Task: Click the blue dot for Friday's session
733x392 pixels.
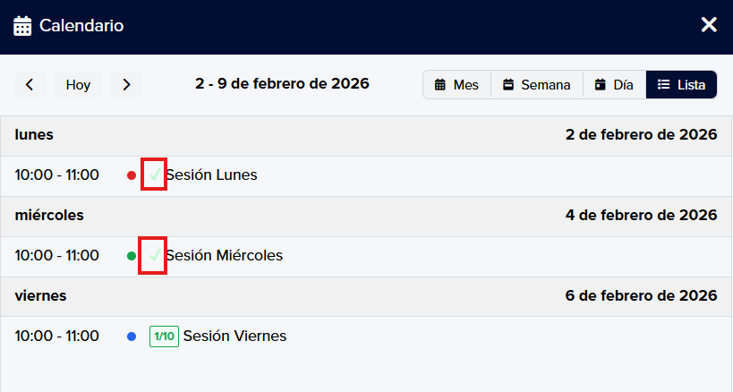Action: 132,337
